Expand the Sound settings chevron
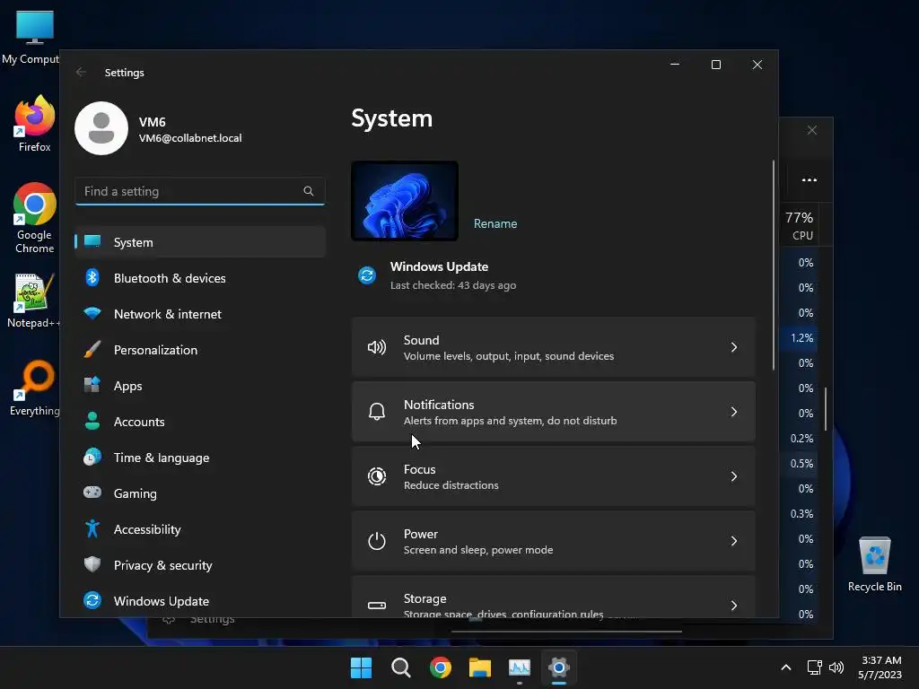Image resolution: width=919 pixels, height=689 pixels. [734, 347]
